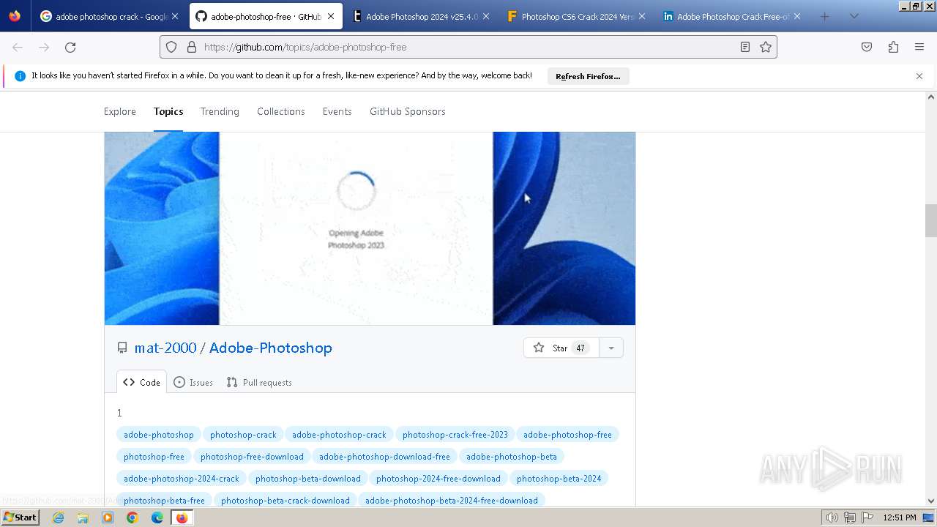
Task: Open the Pull requests tab
Action: [259, 382]
